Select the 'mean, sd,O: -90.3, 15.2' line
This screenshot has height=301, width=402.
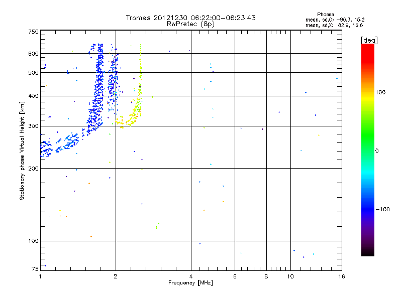[335, 20]
